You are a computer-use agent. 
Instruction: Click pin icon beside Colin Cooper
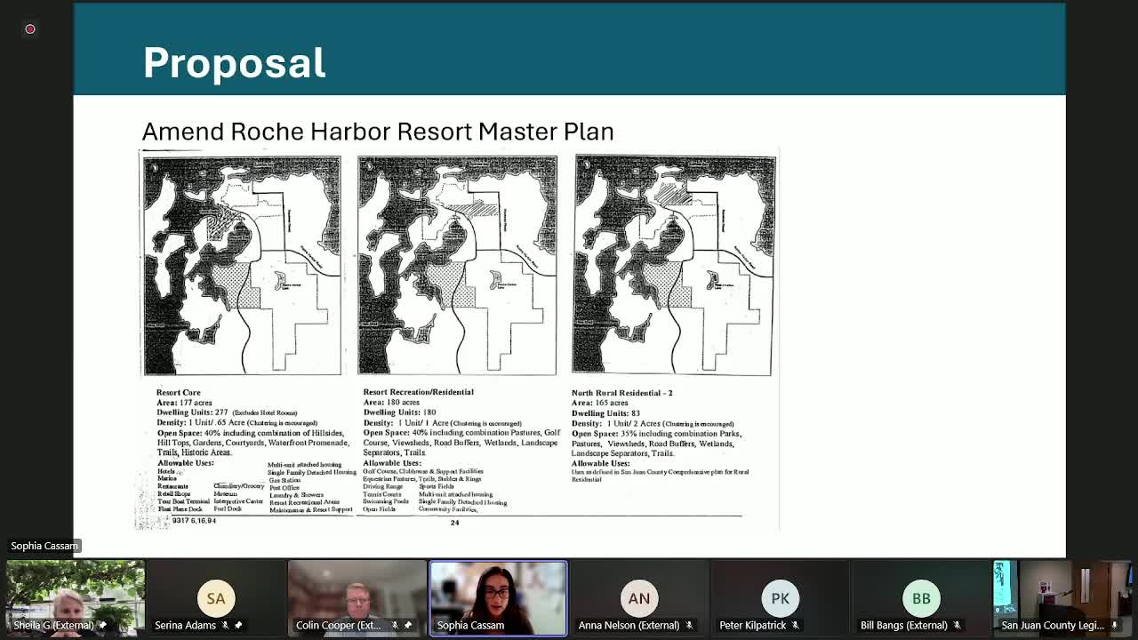[408, 625]
